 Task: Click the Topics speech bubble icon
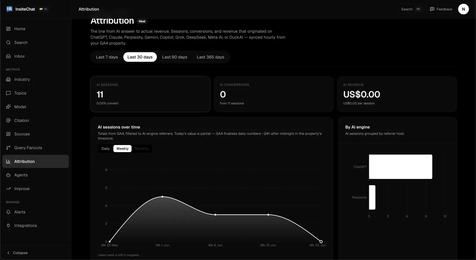(8, 93)
